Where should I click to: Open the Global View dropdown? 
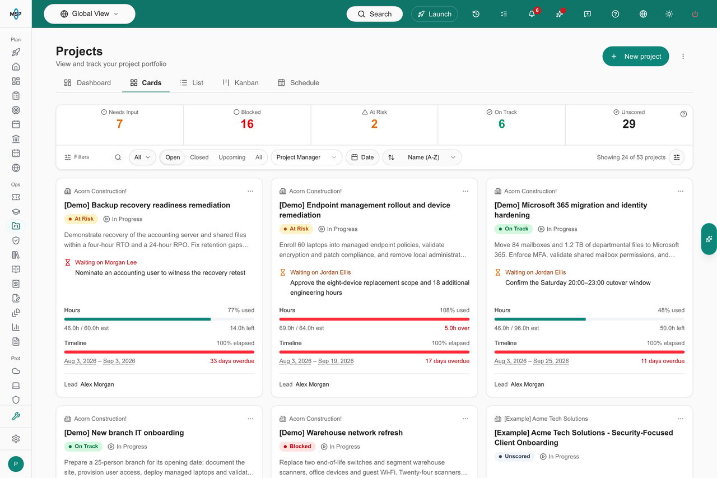point(90,14)
